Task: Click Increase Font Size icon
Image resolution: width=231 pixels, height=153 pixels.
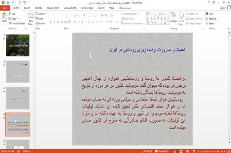Action: pos(75,15)
